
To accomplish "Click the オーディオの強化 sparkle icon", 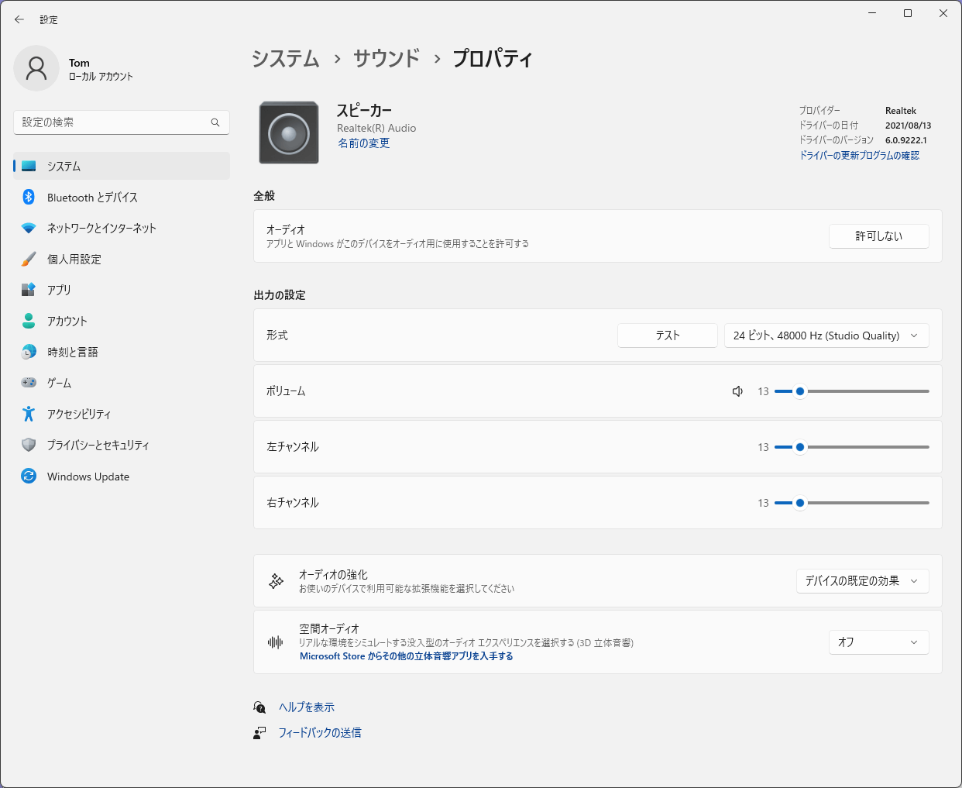I will point(276,581).
